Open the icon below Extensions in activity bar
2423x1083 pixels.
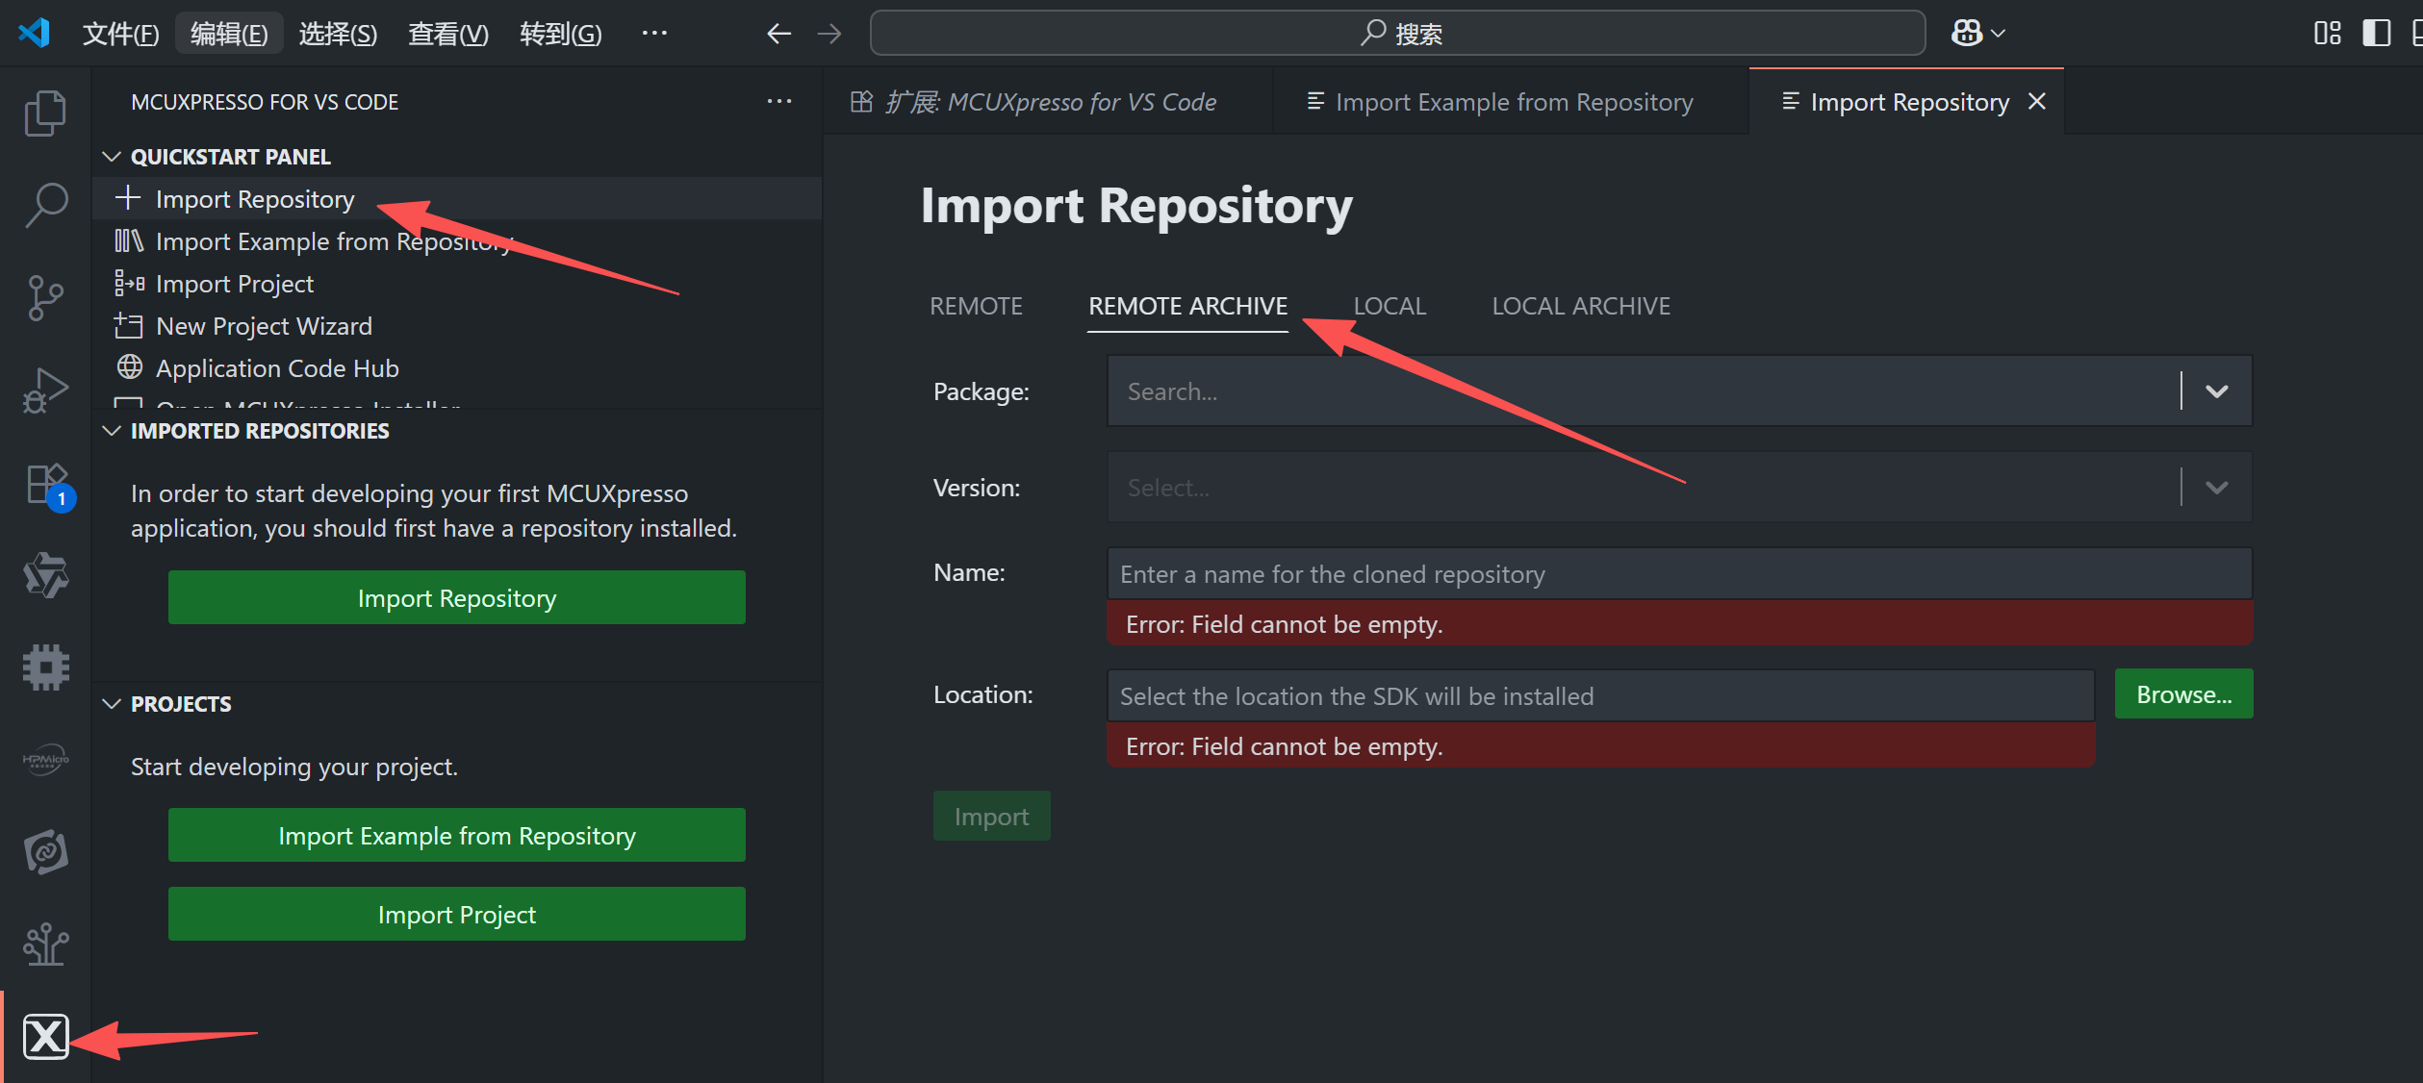point(45,575)
